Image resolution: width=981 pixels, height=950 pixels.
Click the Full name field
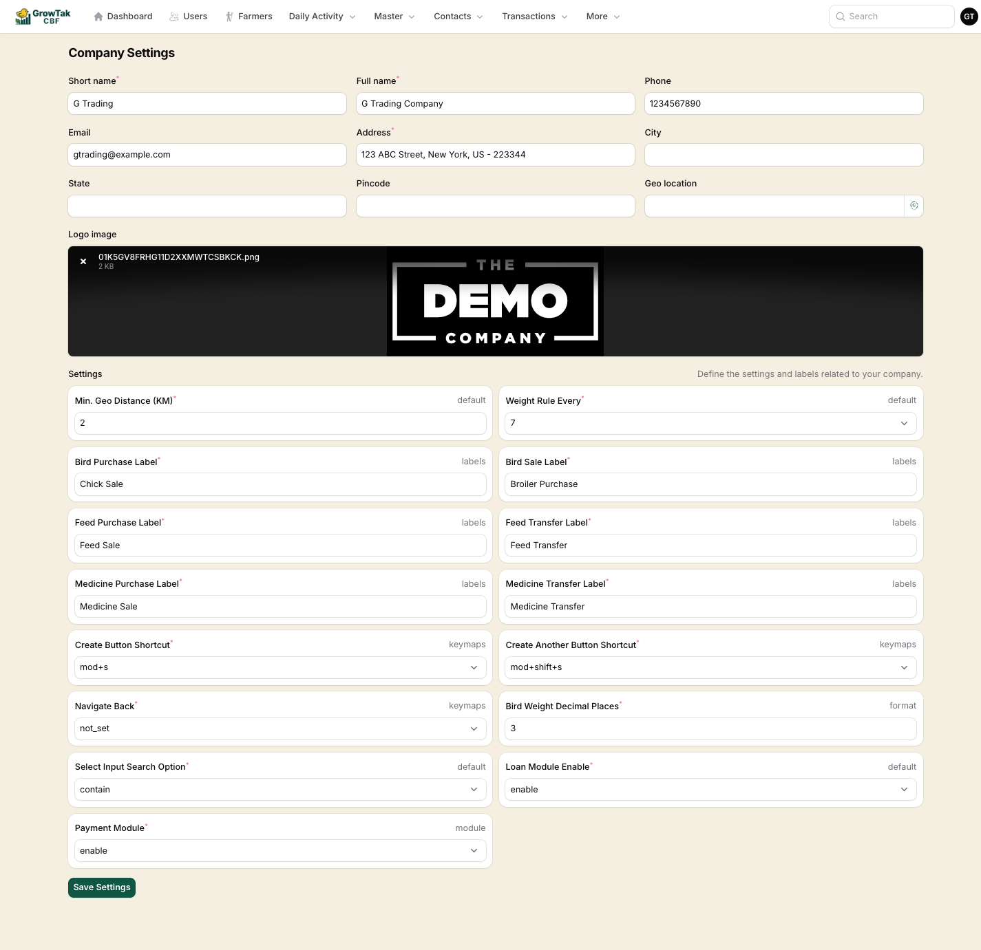(x=496, y=104)
